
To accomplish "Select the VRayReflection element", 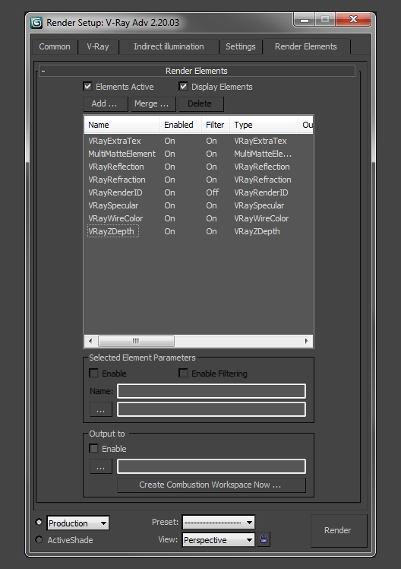I will (x=198, y=167).
